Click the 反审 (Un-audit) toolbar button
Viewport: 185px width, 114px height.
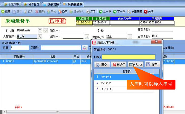tap(63, 12)
